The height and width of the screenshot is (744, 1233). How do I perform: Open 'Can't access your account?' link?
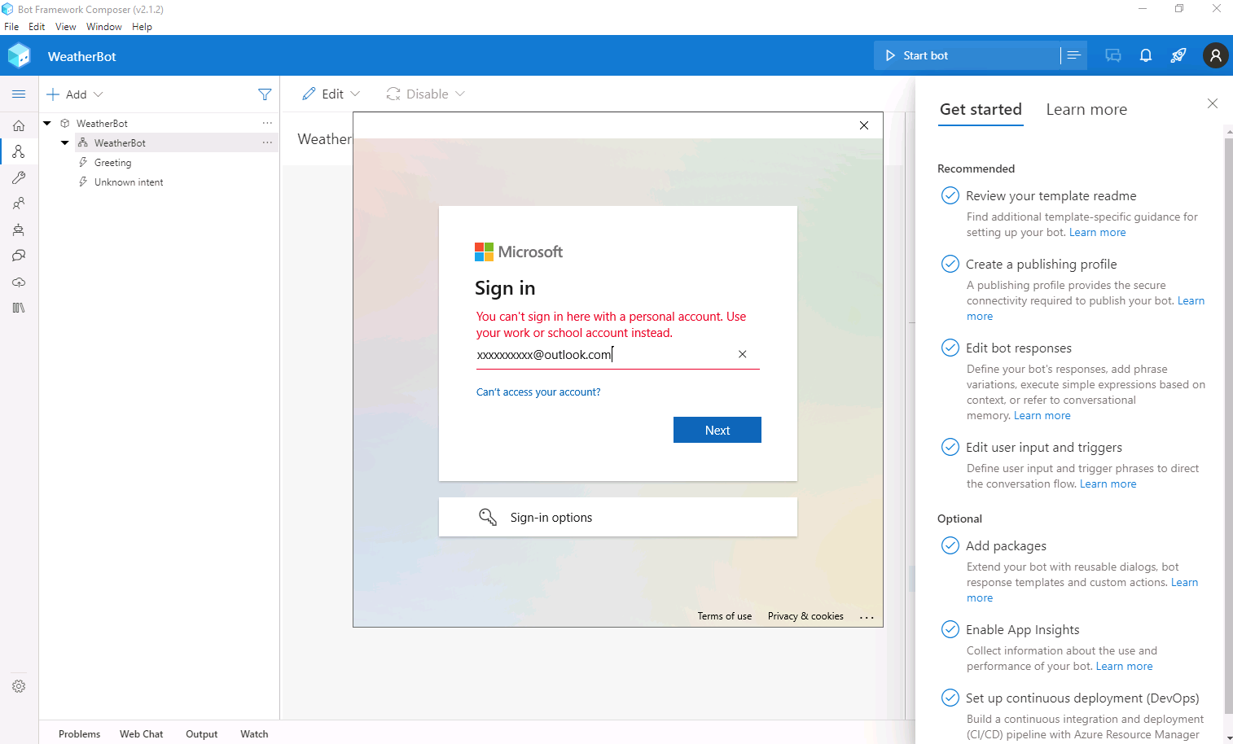[538, 392]
